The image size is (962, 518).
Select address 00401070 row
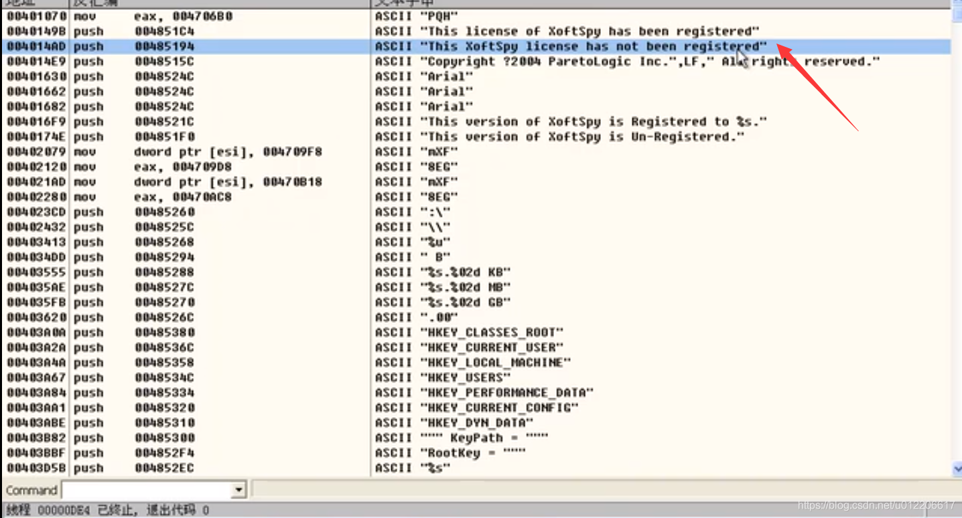[476, 16]
